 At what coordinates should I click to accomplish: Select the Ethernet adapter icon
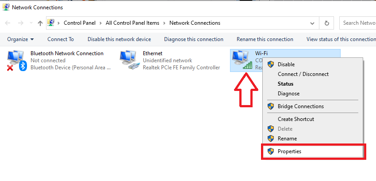coord(130,60)
